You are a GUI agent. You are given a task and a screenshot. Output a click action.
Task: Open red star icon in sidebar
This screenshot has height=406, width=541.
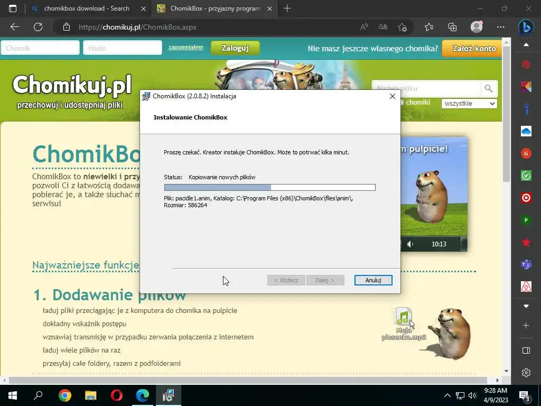[526, 242]
